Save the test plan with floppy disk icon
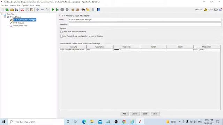 [17, 10]
